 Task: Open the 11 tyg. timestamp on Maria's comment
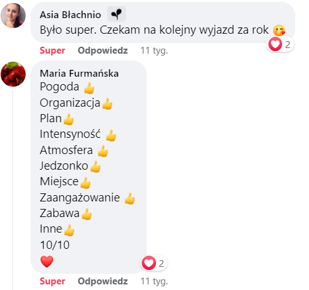pyautogui.click(x=154, y=281)
